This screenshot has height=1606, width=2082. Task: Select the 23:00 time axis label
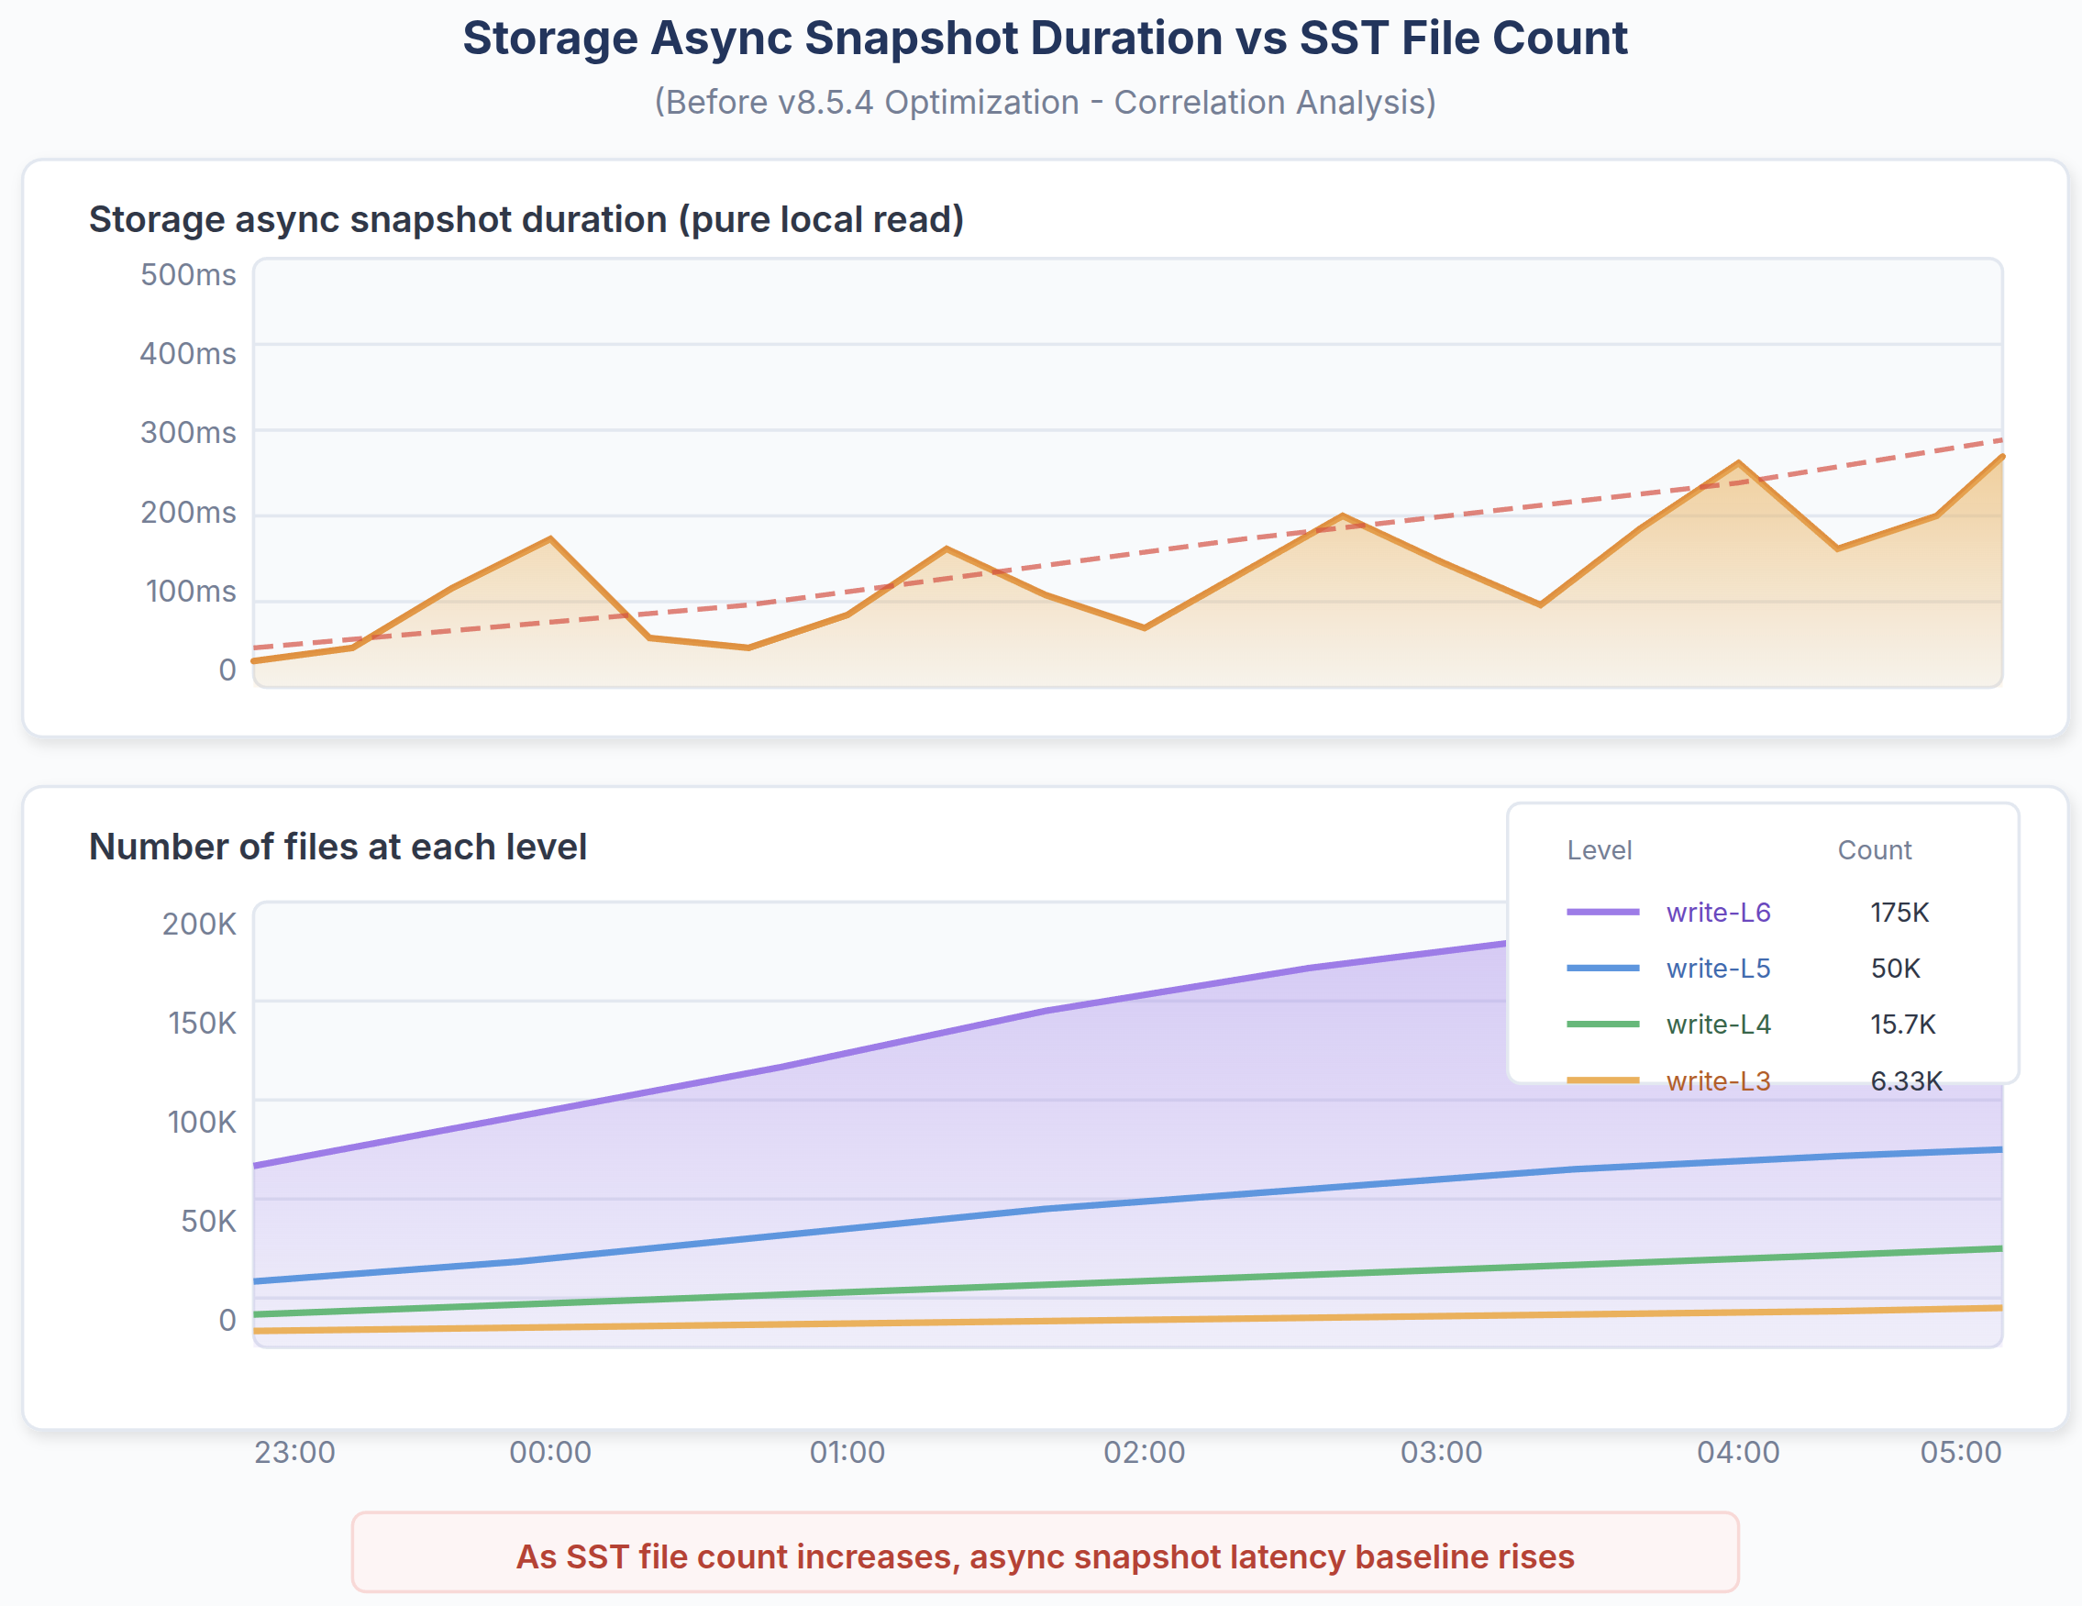coord(294,1452)
